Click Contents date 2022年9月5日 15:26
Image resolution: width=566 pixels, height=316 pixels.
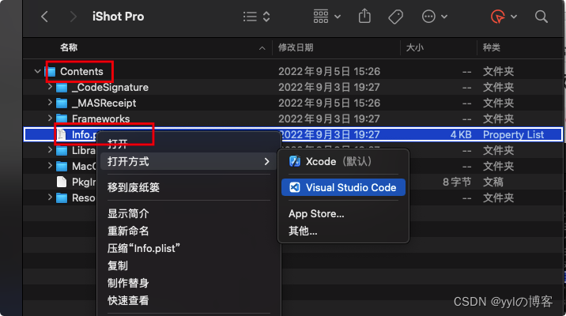coord(329,71)
